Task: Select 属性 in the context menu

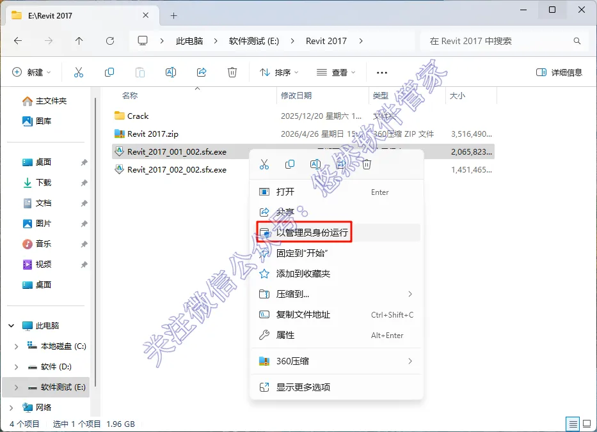Action: (336, 335)
